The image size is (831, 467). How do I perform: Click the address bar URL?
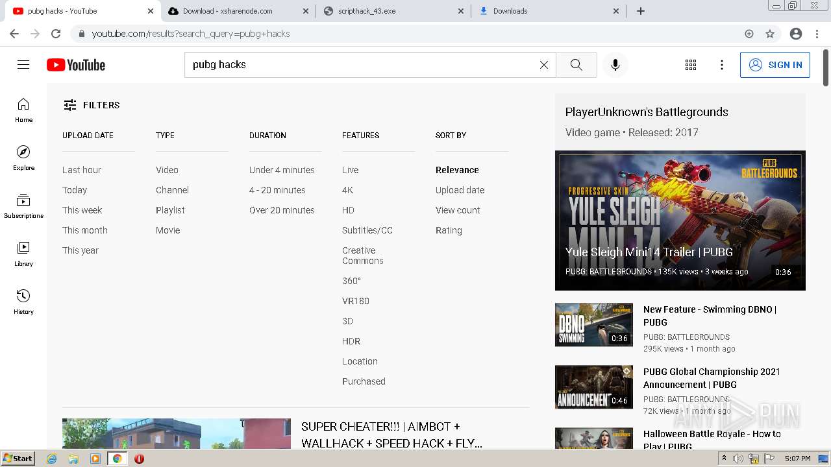pyautogui.click(x=191, y=34)
